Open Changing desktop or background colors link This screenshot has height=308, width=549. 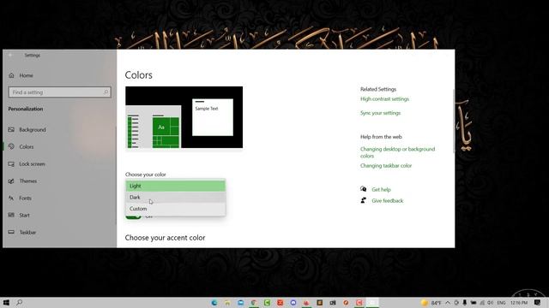point(397,152)
